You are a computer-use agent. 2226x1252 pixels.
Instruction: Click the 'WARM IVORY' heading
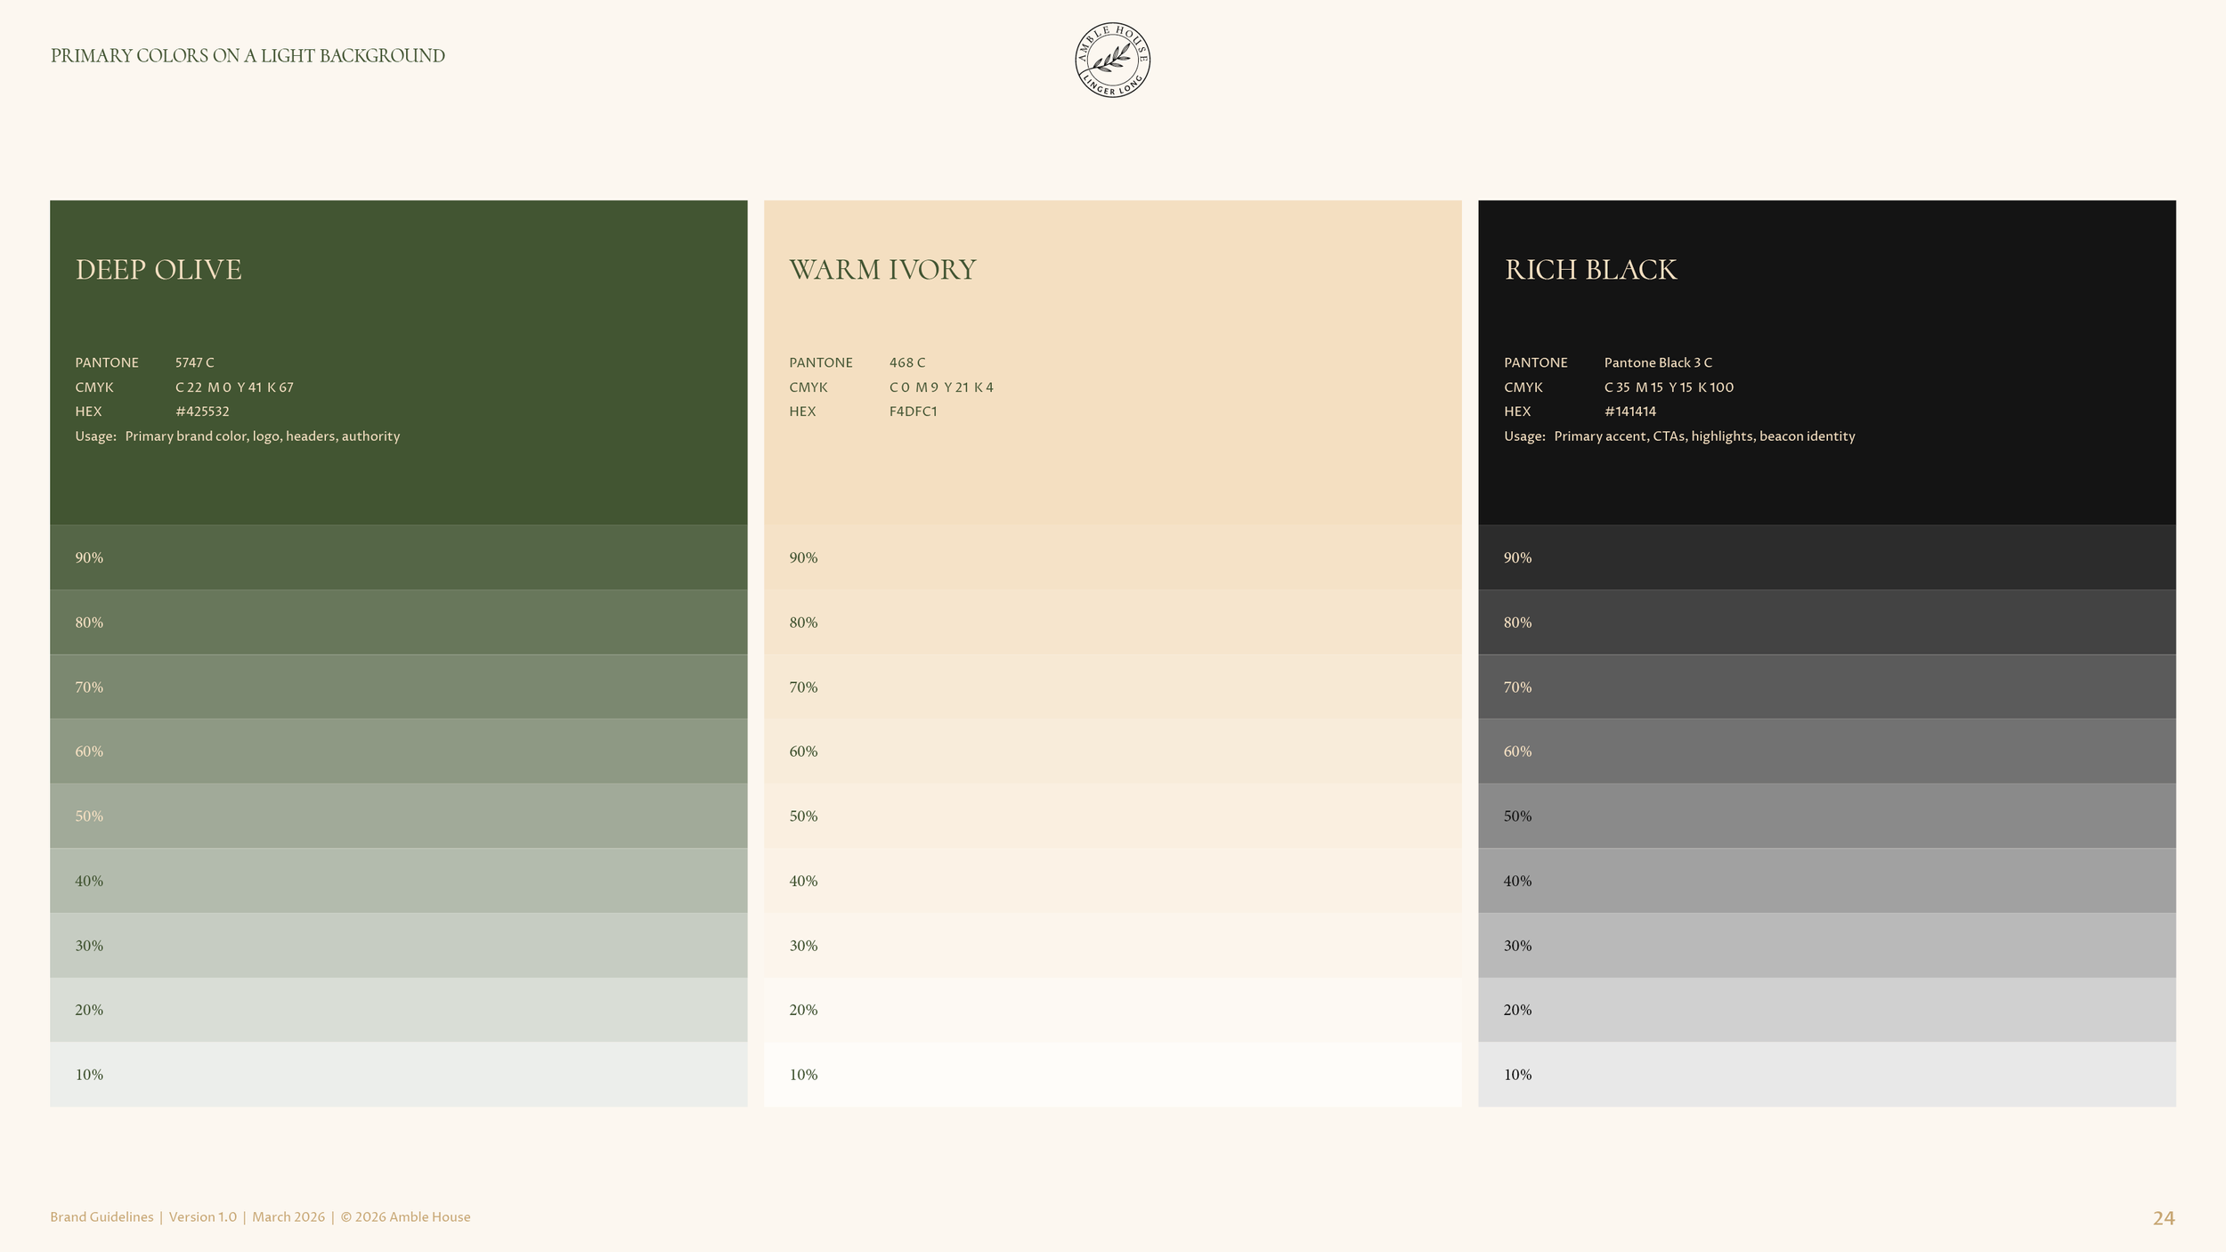(x=882, y=269)
